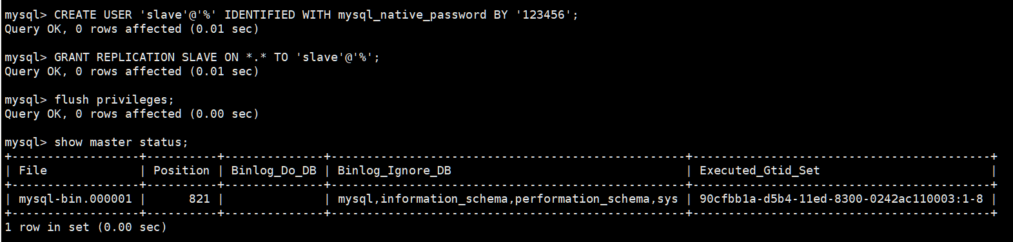Screen dimensions: 1013x242
Task: Click the first 'Query OK' result line
Action: click(x=132, y=29)
